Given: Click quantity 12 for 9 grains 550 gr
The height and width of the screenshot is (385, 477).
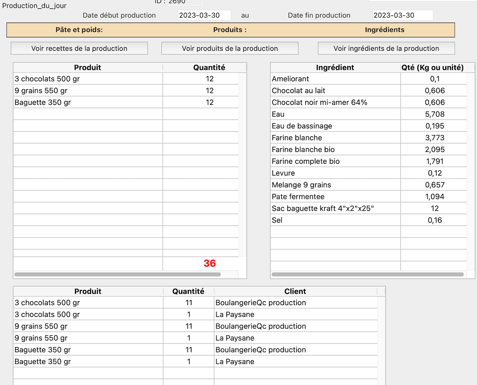Looking at the screenshot, I should [209, 91].
